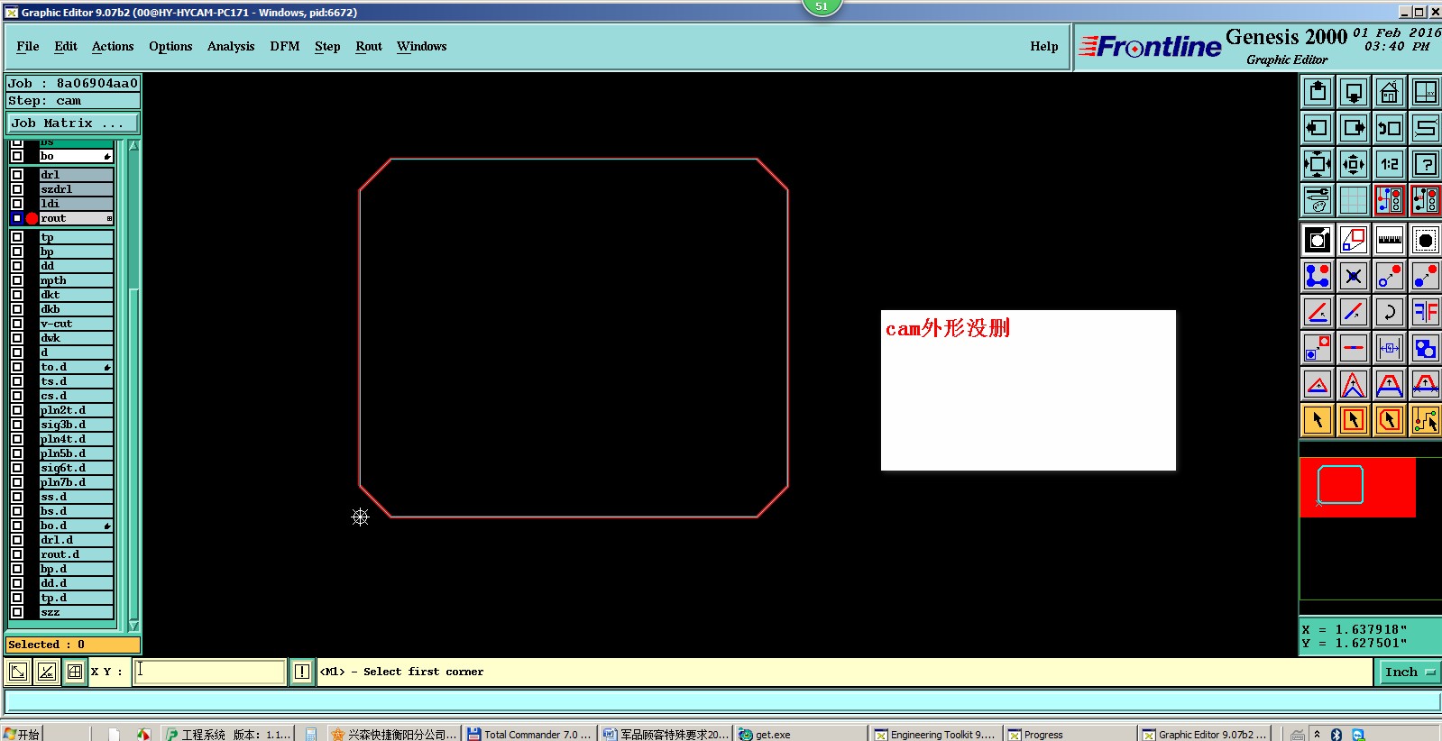Viewport: 1442px width, 741px height.
Task: Switch to get.exe in taskbar
Action: coord(800,734)
